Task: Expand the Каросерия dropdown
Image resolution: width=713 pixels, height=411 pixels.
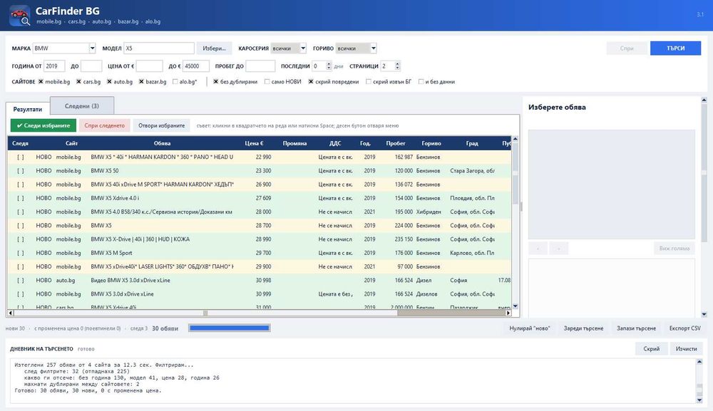Action: pos(303,48)
